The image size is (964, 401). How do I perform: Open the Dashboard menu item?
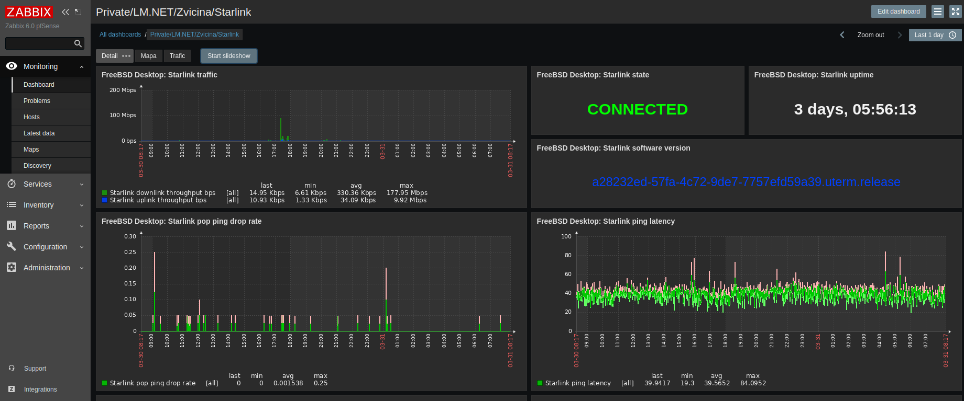[51, 85]
